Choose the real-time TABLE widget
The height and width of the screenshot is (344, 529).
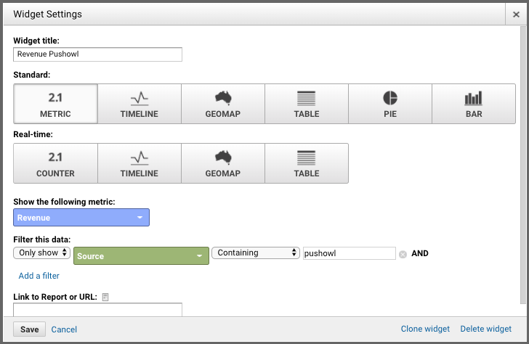pyautogui.click(x=307, y=163)
